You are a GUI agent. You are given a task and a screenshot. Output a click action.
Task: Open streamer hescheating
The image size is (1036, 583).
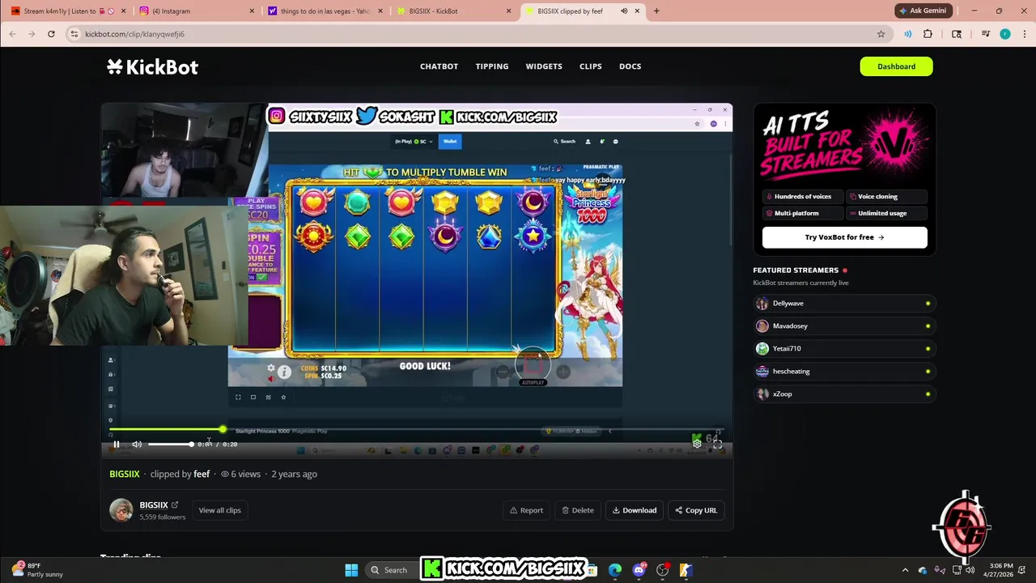click(844, 371)
